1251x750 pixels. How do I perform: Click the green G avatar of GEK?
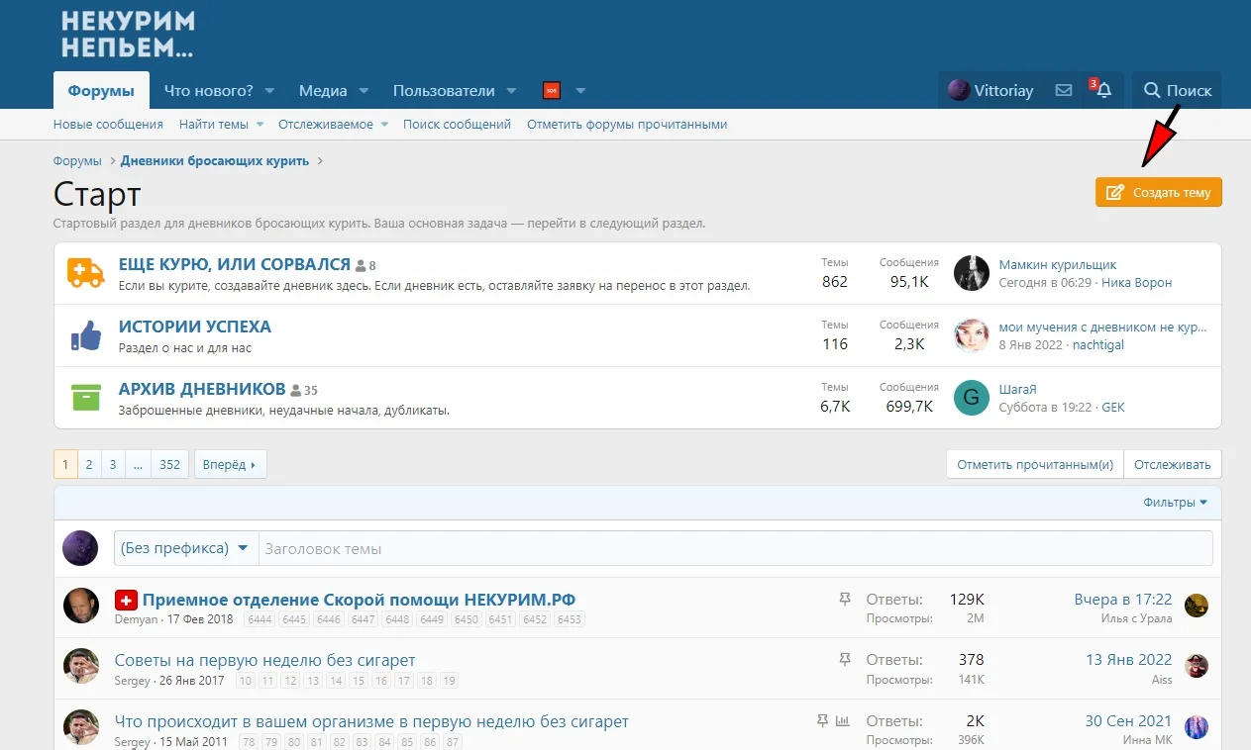(971, 398)
